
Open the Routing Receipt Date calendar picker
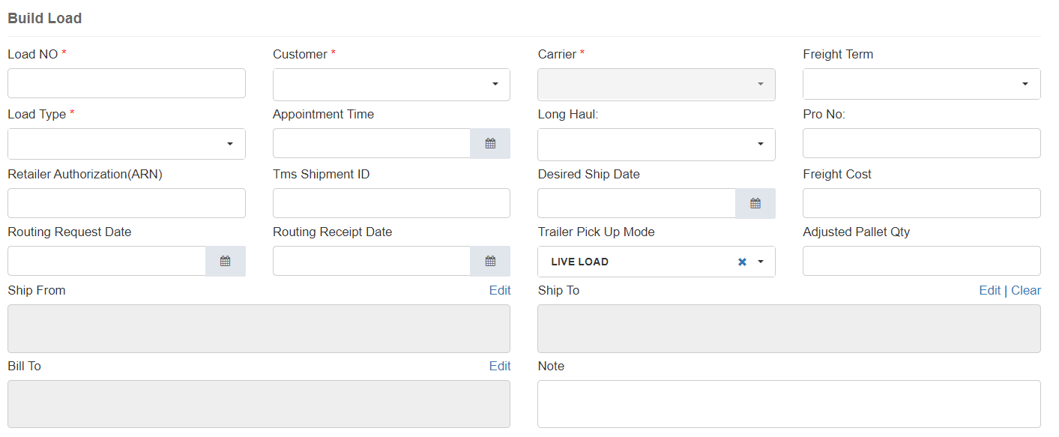pyautogui.click(x=490, y=261)
